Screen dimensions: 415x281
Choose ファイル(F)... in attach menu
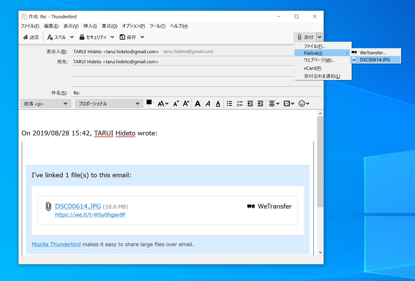pyautogui.click(x=323, y=46)
